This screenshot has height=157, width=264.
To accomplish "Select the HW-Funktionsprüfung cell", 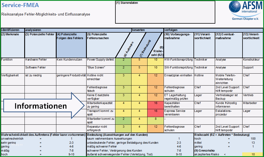I will 179,62.
